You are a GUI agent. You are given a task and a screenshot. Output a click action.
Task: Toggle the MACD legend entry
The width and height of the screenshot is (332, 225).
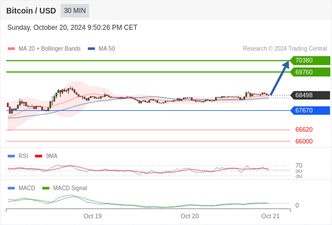point(21,188)
